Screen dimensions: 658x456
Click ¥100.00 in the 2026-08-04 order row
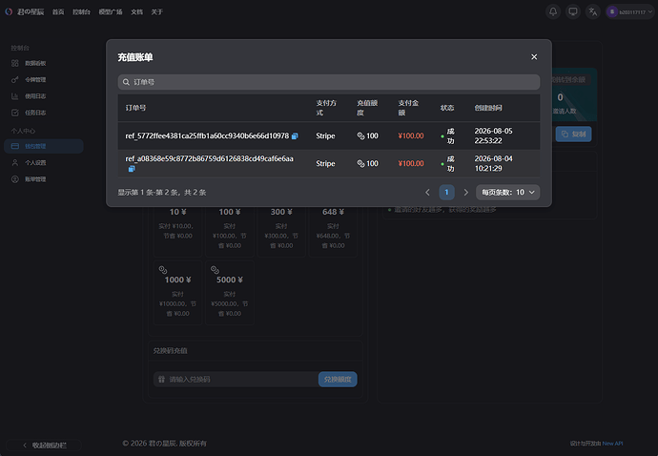pos(411,163)
